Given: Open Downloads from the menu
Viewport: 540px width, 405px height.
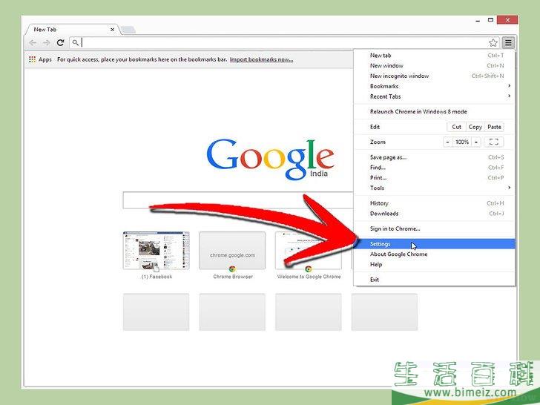Looking at the screenshot, I should click(435, 214).
